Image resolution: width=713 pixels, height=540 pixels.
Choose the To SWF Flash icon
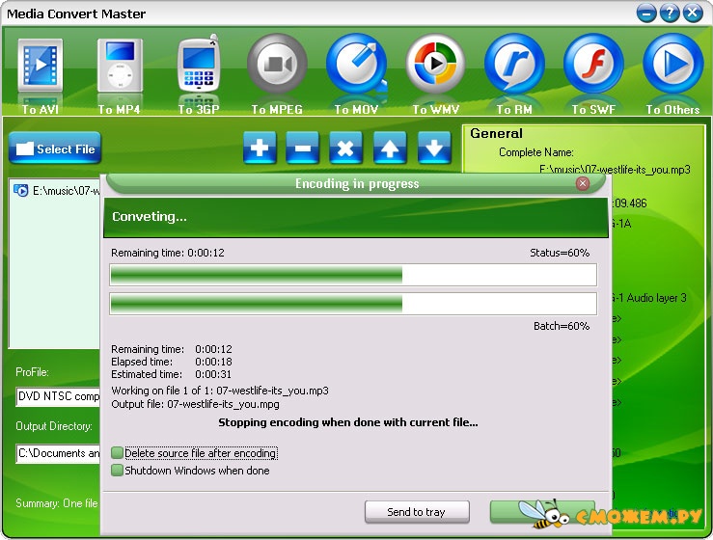(593, 64)
